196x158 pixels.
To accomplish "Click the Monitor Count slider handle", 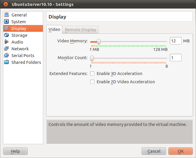I will 92,58.
